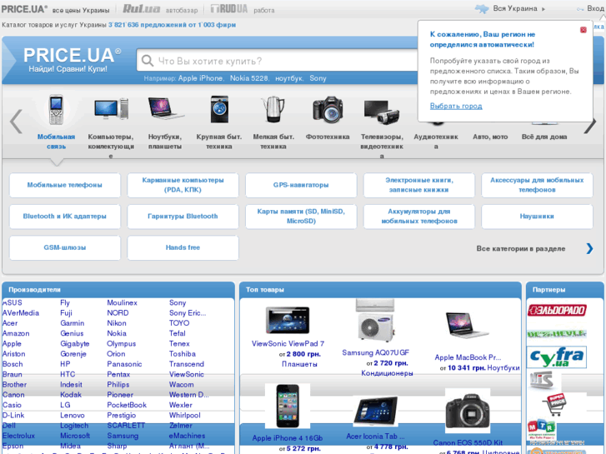Open Samsung AQ07UGF air conditioner image
The width and height of the screenshot is (606, 454).
[x=376, y=320]
